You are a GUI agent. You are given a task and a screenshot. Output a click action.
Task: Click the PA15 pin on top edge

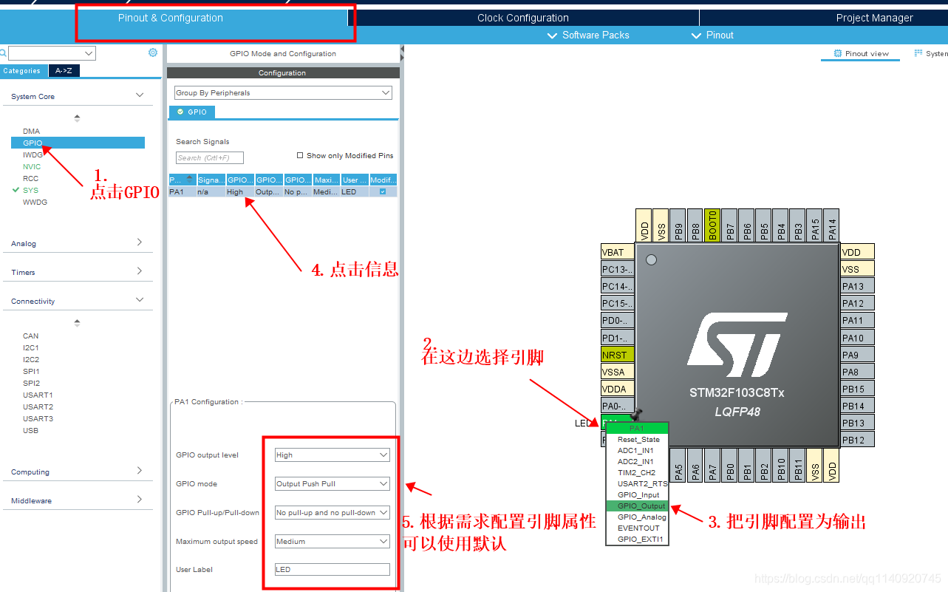click(x=814, y=224)
